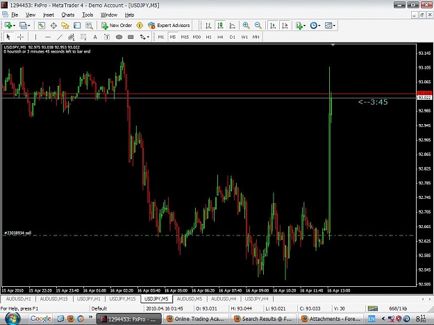Click the chart shift triangle marker at top
This screenshot has height=325, width=434.
tap(333, 45)
